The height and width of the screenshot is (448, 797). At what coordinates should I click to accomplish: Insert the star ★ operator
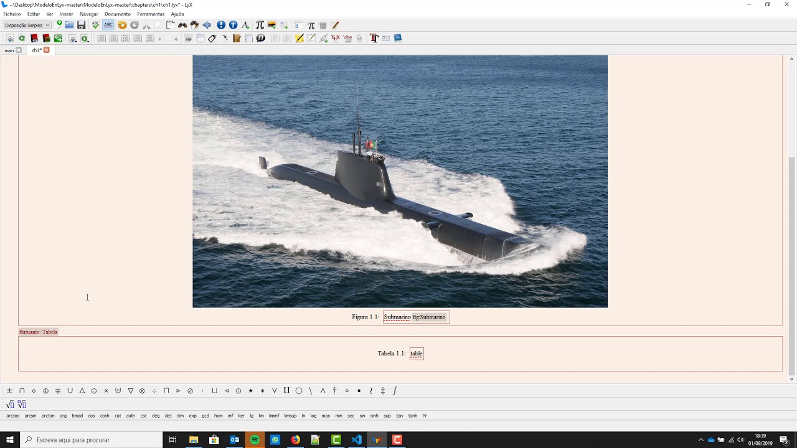point(250,391)
